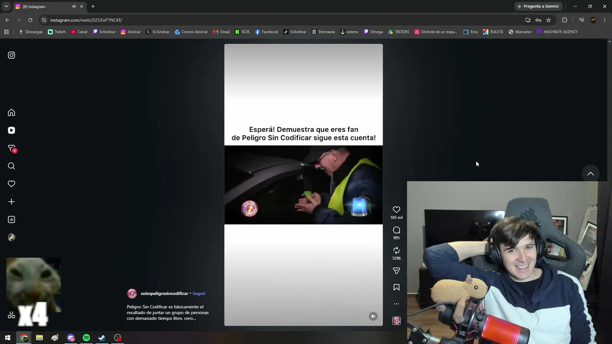Viewport: 612px width, 344px height.
Task: Open the password manager key icon
Action: tap(538, 20)
